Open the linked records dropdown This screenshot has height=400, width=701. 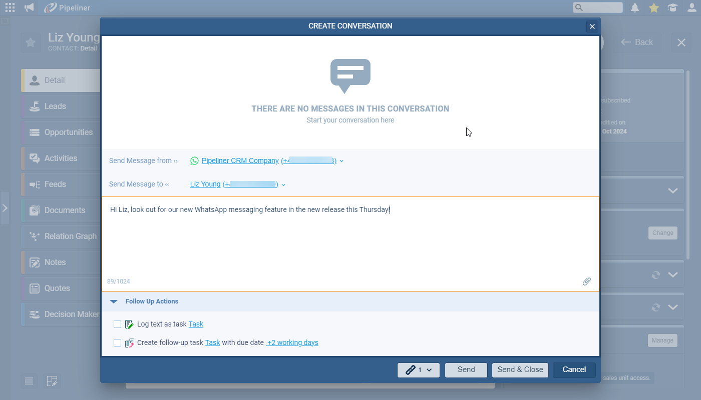click(418, 370)
